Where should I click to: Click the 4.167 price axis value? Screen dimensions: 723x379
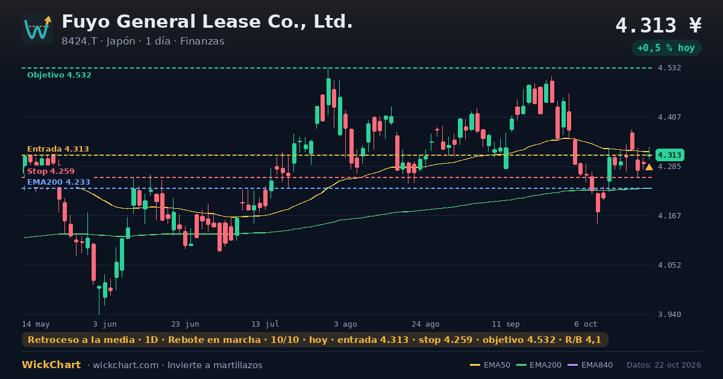coord(670,216)
